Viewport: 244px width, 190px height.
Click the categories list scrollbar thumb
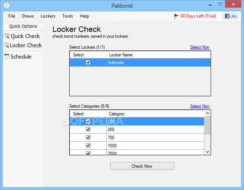tap(207, 125)
